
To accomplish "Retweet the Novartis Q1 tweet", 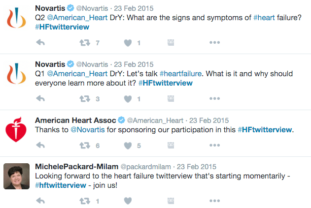I will (x=85, y=98).
